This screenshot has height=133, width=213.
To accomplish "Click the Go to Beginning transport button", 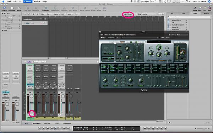I will tap(39, 128).
